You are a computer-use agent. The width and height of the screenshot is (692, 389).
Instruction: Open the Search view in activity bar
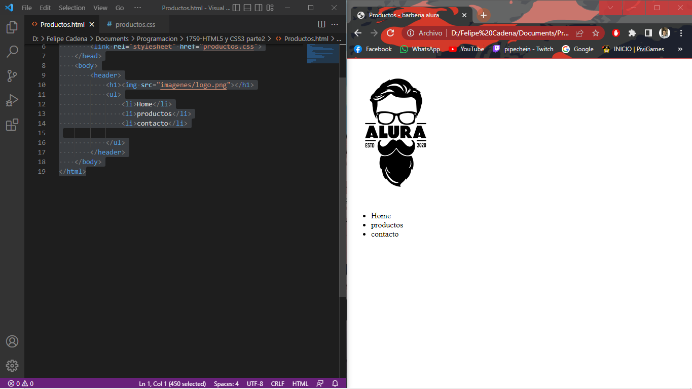point(12,51)
